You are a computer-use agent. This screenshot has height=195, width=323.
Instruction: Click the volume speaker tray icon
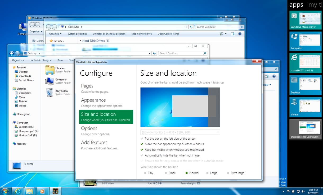pyautogui.click(x=303, y=191)
